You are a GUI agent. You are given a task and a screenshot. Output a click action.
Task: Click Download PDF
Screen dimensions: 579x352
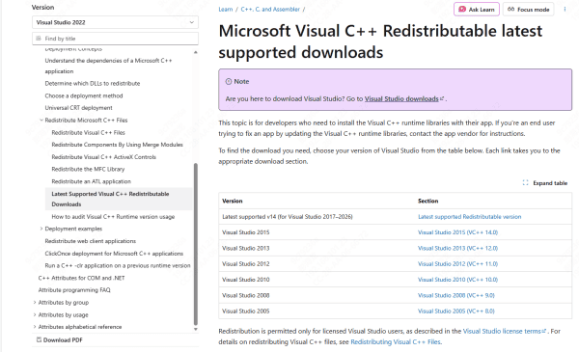pos(59,339)
